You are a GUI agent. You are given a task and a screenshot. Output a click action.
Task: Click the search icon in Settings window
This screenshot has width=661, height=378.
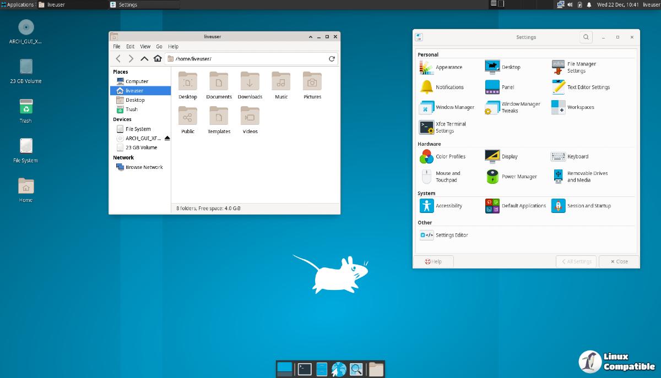[x=586, y=37]
